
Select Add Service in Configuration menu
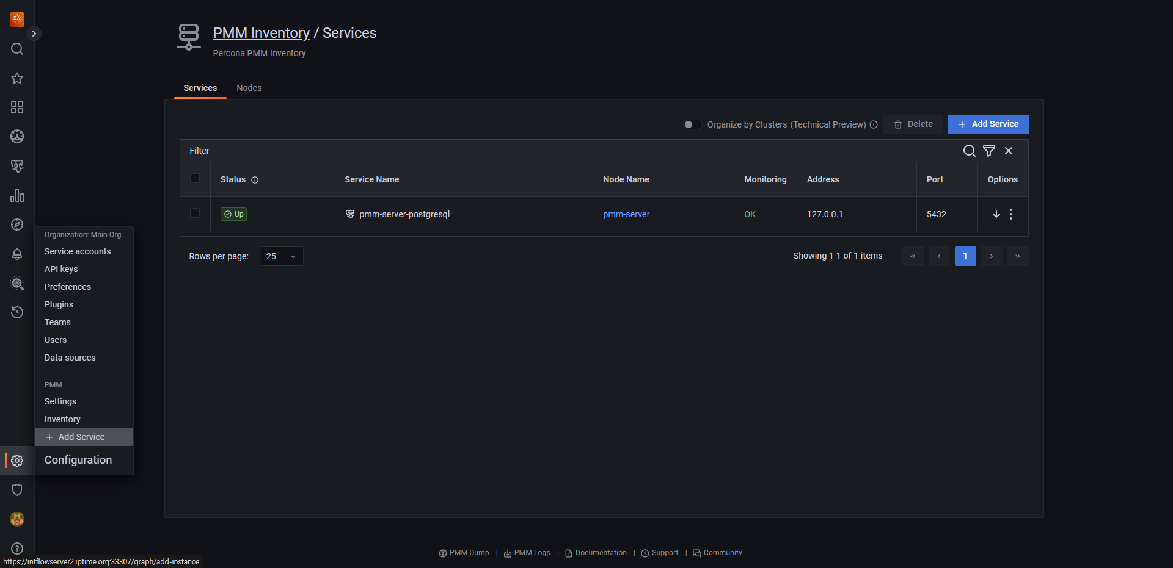pos(84,437)
